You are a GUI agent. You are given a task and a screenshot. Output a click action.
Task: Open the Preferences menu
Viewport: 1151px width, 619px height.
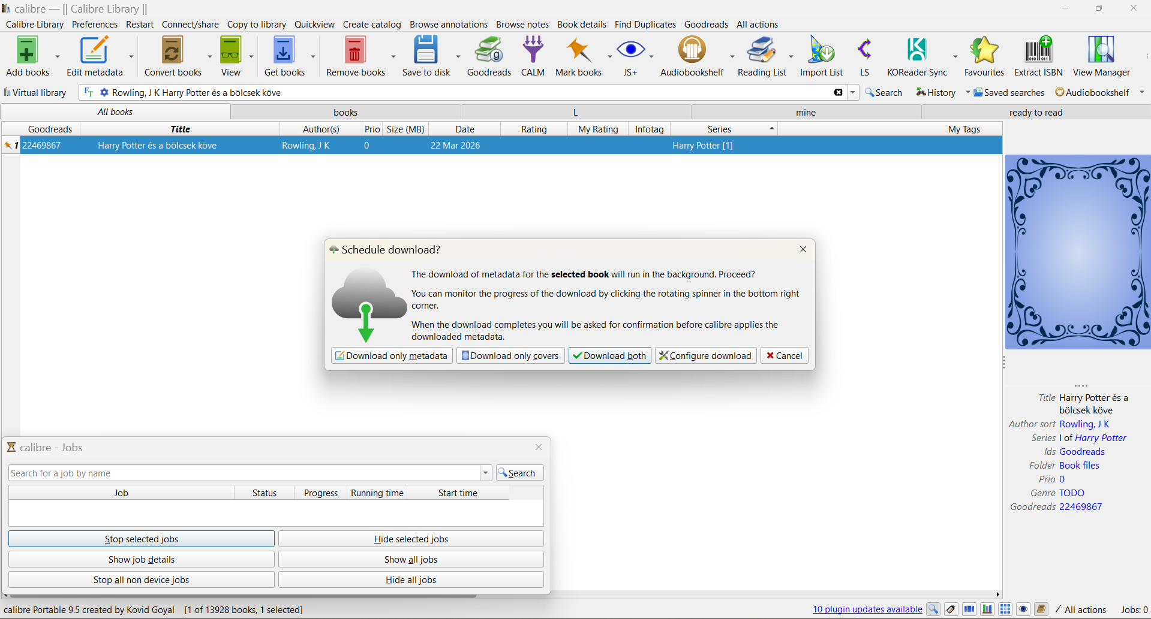tap(95, 25)
